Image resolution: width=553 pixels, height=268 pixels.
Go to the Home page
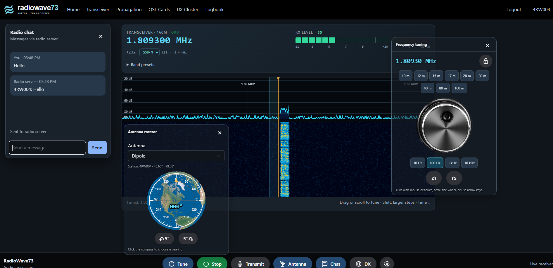pos(73,10)
